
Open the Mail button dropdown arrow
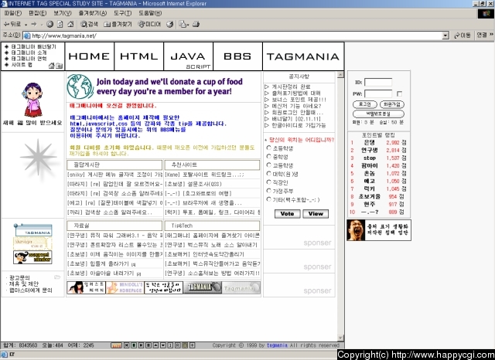pyautogui.click(x=188, y=25)
